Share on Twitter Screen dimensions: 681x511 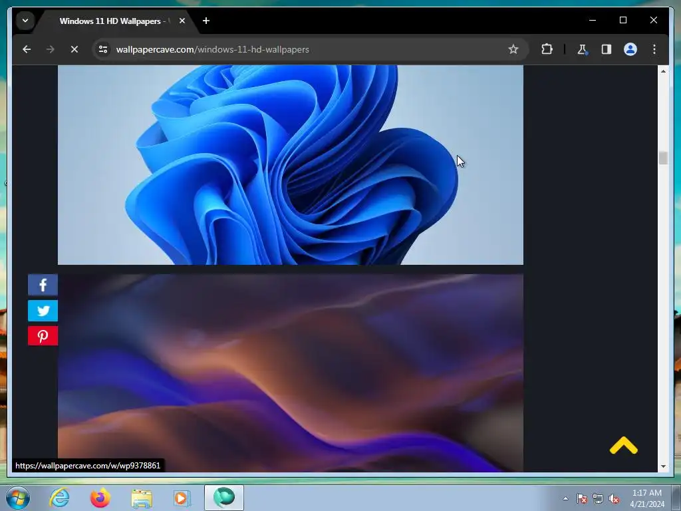pyautogui.click(x=43, y=311)
